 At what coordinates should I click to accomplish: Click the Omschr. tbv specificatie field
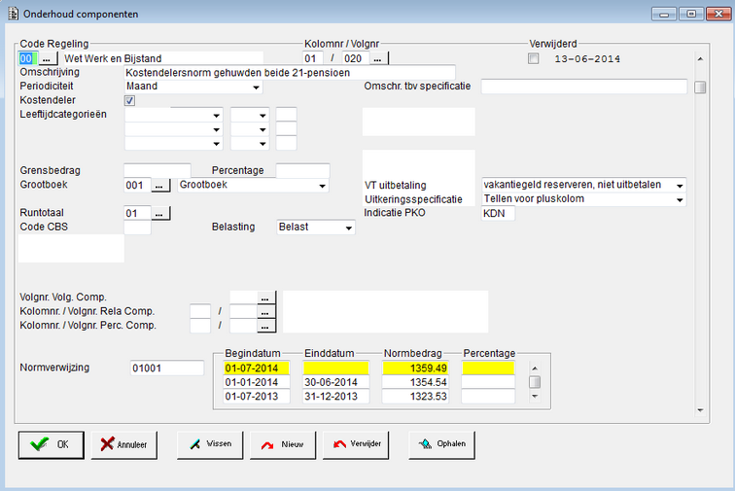(584, 87)
